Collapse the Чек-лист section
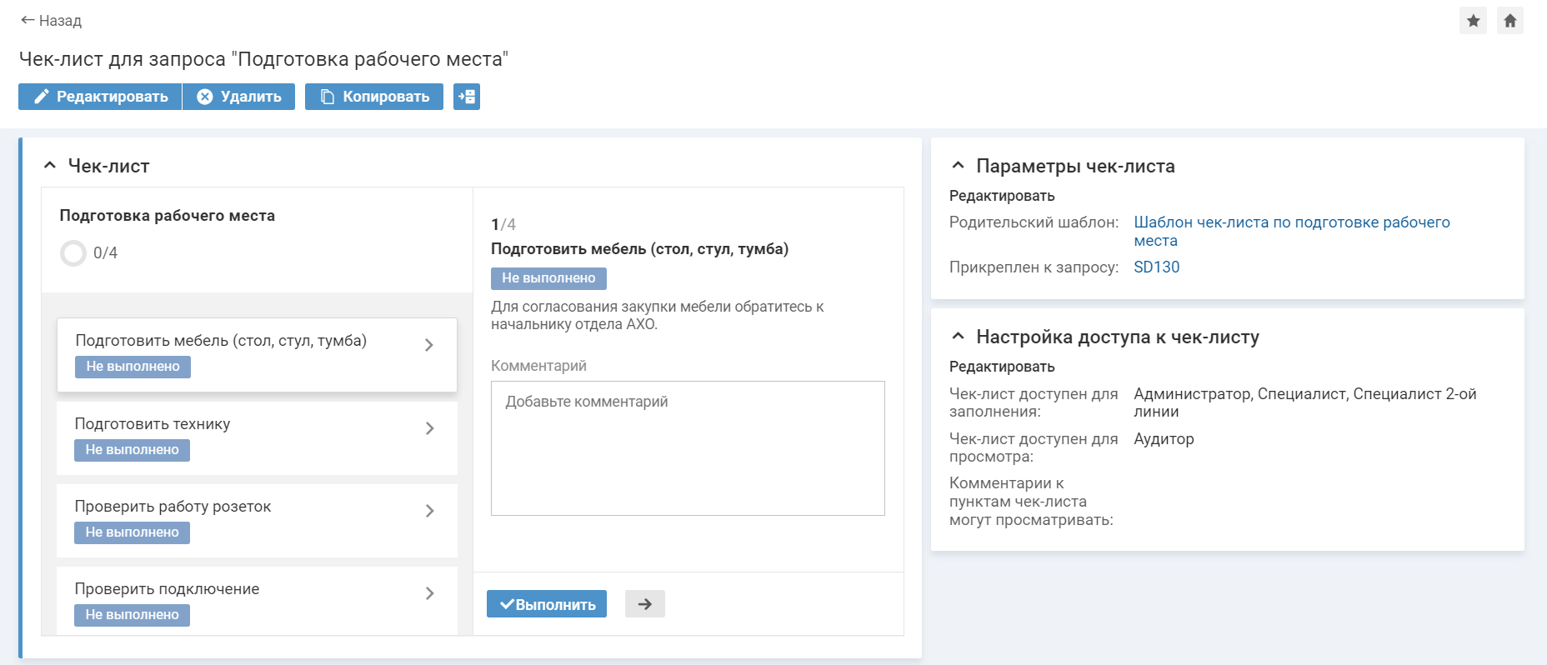The width and height of the screenshot is (1547, 665). 50,166
